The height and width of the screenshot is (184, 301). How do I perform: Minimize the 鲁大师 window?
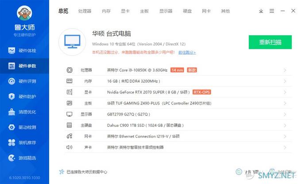(x=282, y=11)
